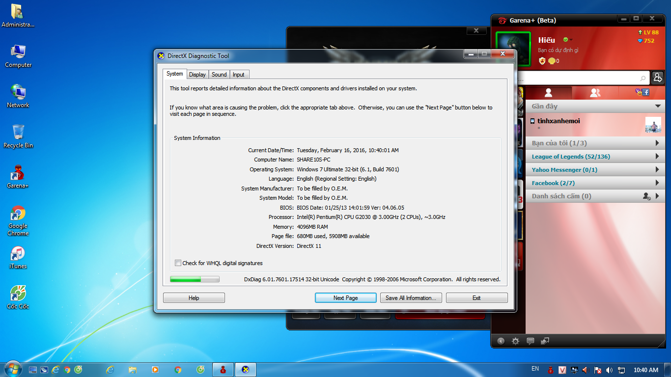Open the Garena chat bubble icon
Screen dimensions: 671x377
click(x=530, y=341)
